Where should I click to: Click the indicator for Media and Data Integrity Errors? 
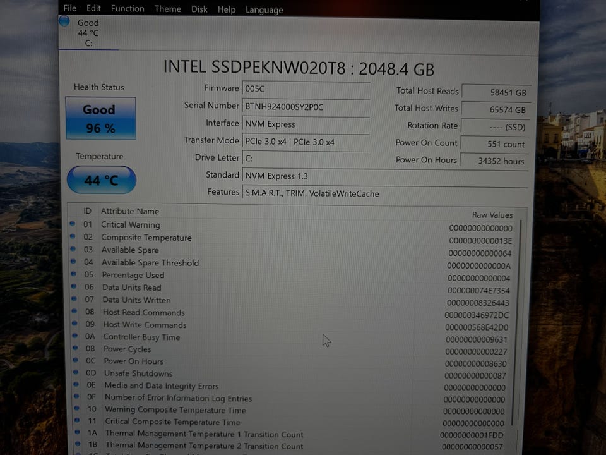pyautogui.click(x=74, y=385)
